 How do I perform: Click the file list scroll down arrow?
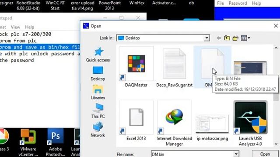pyautogui.click(x=276, y=144)
